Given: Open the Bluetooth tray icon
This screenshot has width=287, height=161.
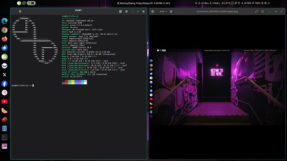Looking at the screenshot, I should pos(242,3).
